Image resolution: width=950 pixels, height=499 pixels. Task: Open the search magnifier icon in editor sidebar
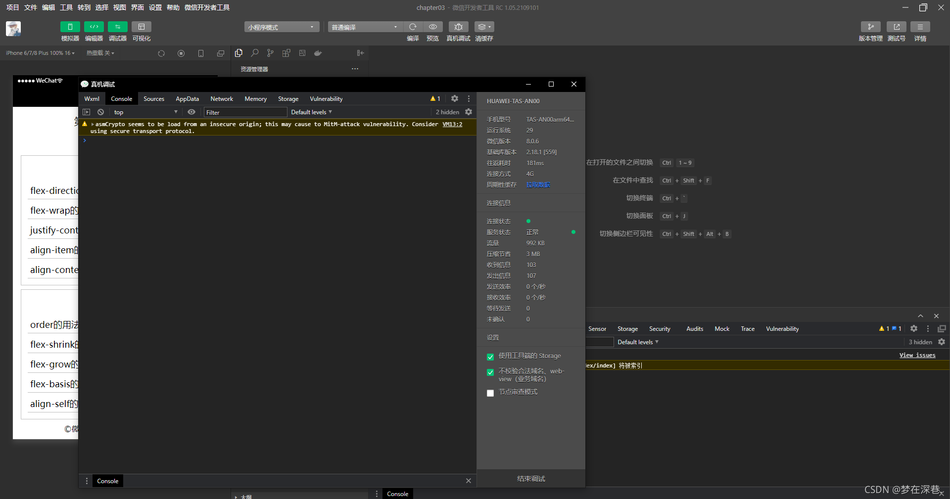(255, 53)
